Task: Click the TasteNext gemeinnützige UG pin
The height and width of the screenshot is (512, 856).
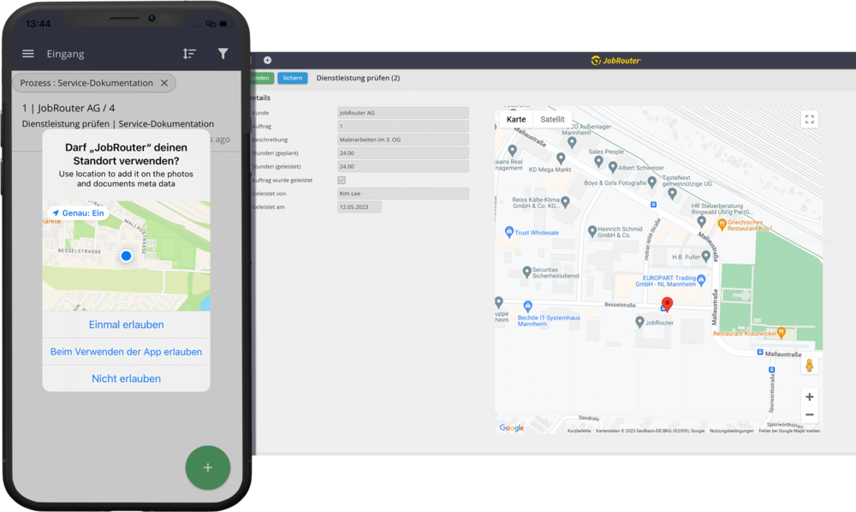Action: tap(672, 193)
